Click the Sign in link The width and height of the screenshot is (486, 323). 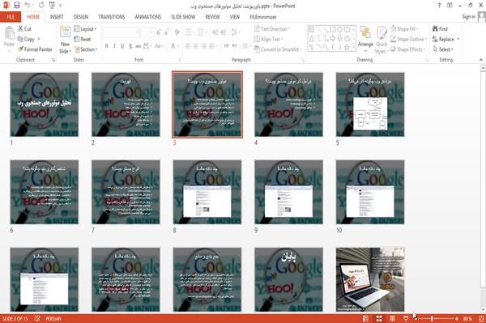[468, 17]
